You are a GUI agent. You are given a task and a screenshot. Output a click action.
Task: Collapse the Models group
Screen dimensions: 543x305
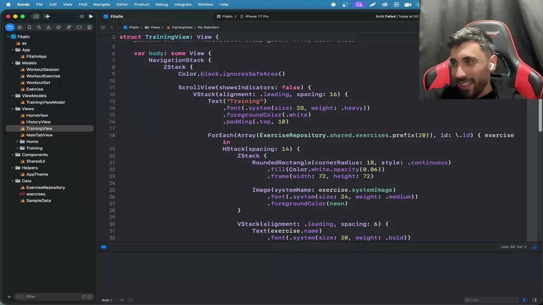[x=12, y=63]
